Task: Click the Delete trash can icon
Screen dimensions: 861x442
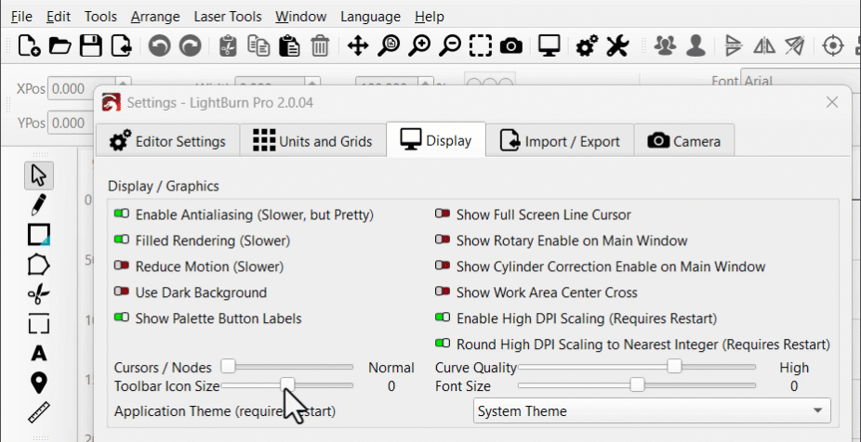Action: tap(320, 45)
